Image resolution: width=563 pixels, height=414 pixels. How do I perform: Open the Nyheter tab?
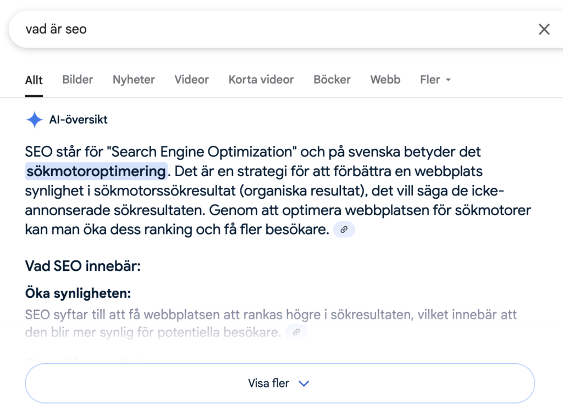point(134,79)
